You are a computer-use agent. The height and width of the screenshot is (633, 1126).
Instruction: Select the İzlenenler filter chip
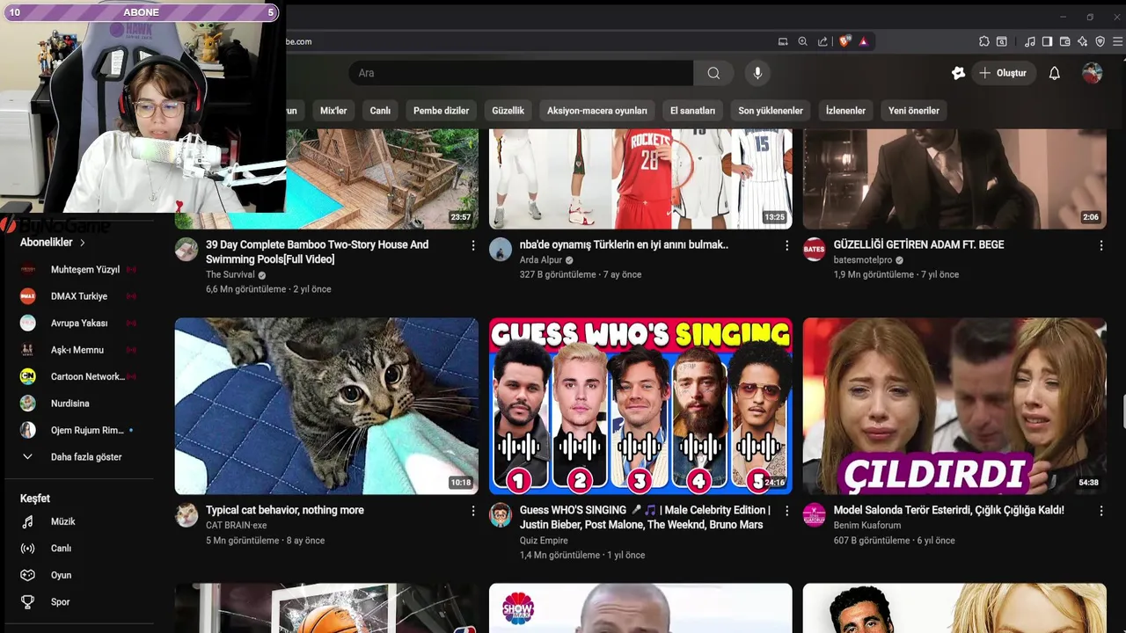click(x=845, y=111)
